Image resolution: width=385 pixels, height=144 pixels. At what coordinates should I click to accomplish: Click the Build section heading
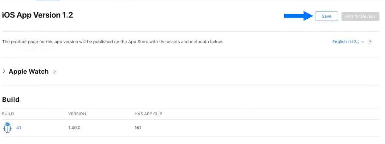coord(11,100)
